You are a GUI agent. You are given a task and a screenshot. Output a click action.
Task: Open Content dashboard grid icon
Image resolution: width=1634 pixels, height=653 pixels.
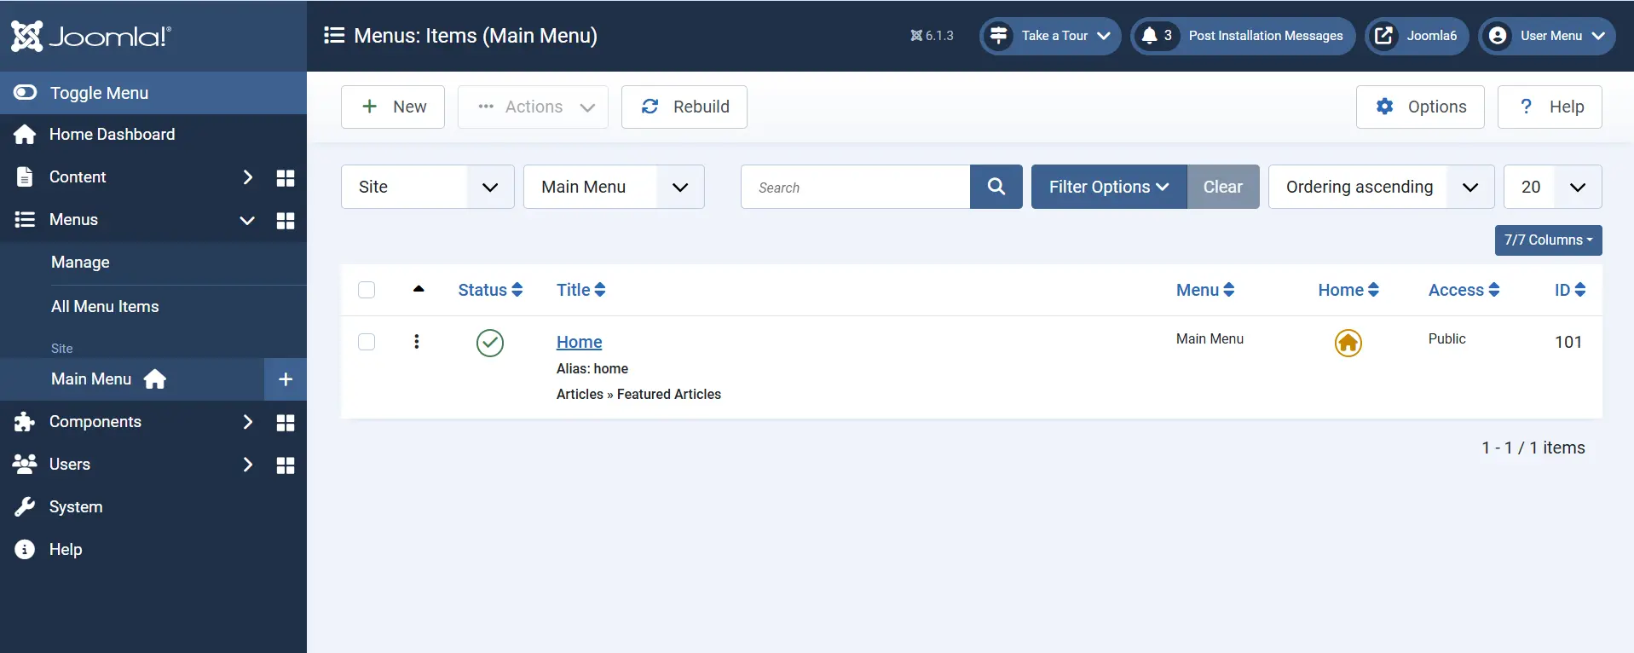pos(286,177)
